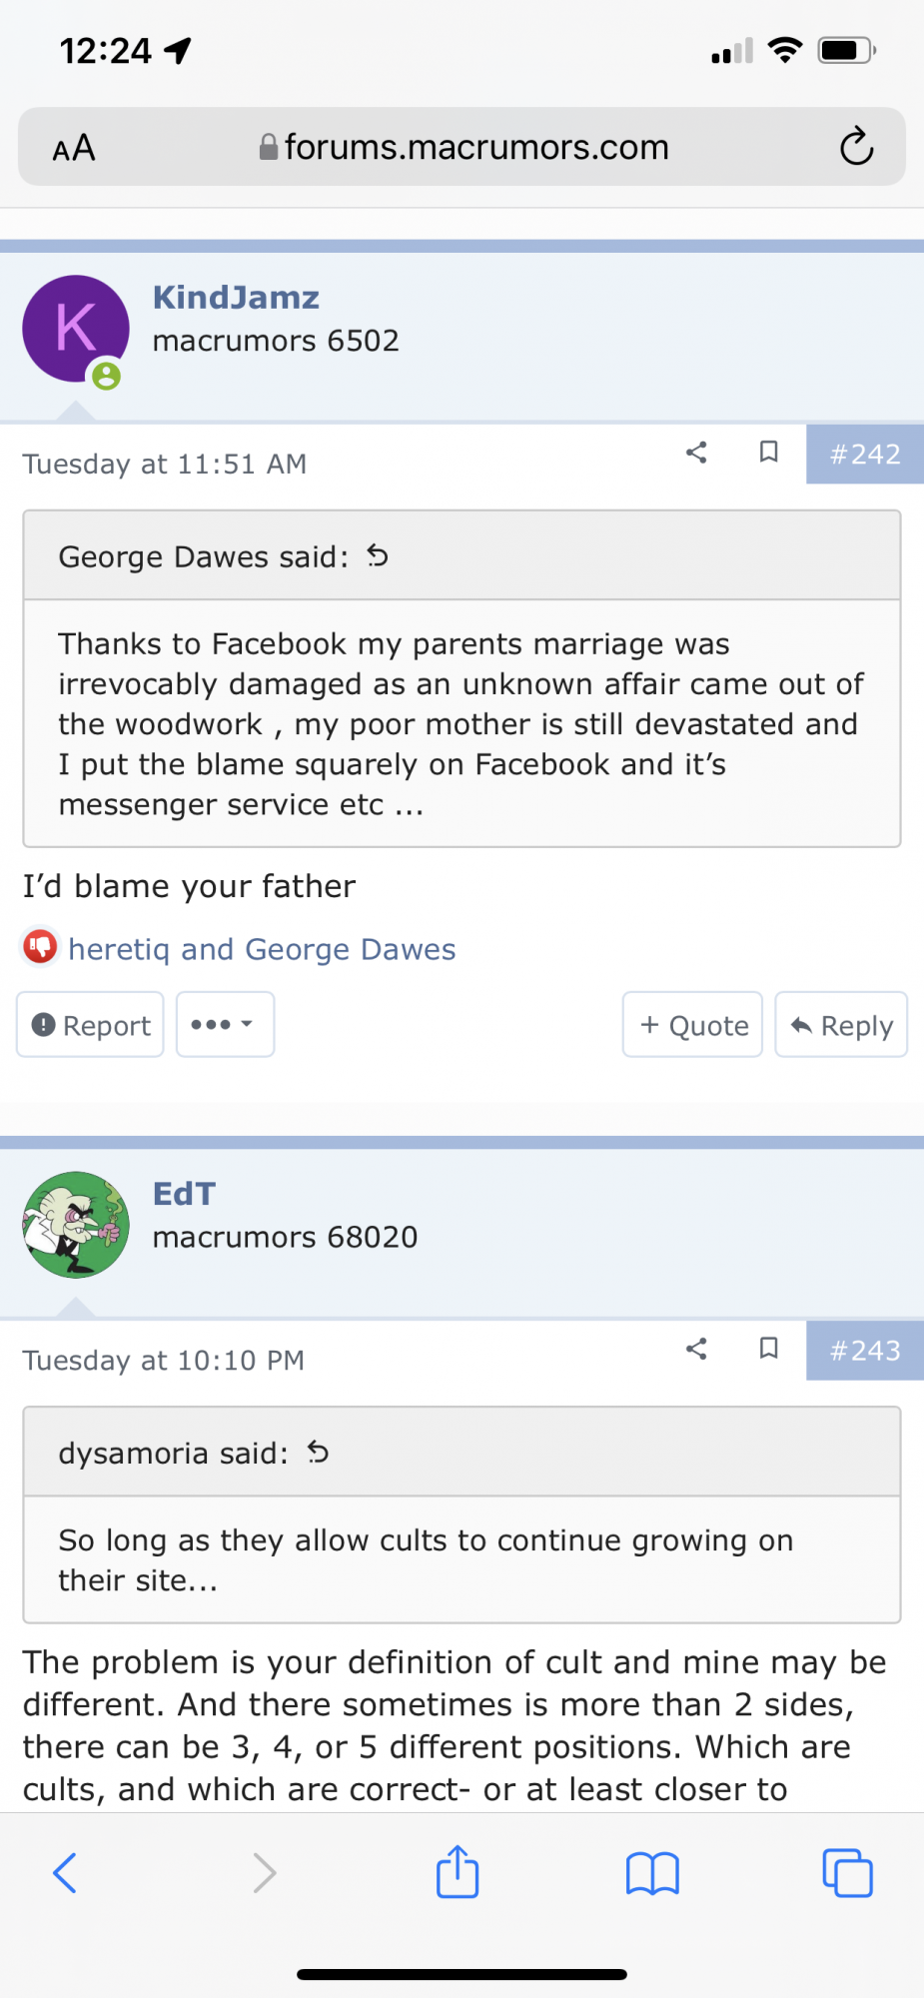Open EdT's avatar profile picture
Screen dimensions: 924x1998
76,1224
